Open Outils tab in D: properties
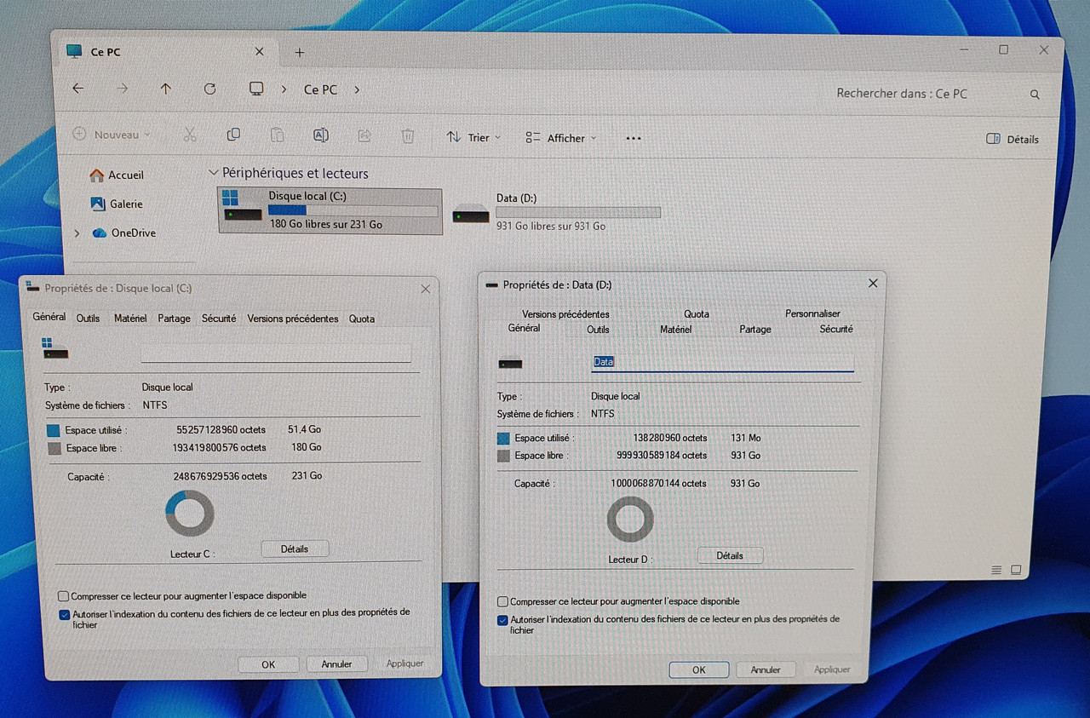Viewport: 1090px width, 718px height. [598, 329]
